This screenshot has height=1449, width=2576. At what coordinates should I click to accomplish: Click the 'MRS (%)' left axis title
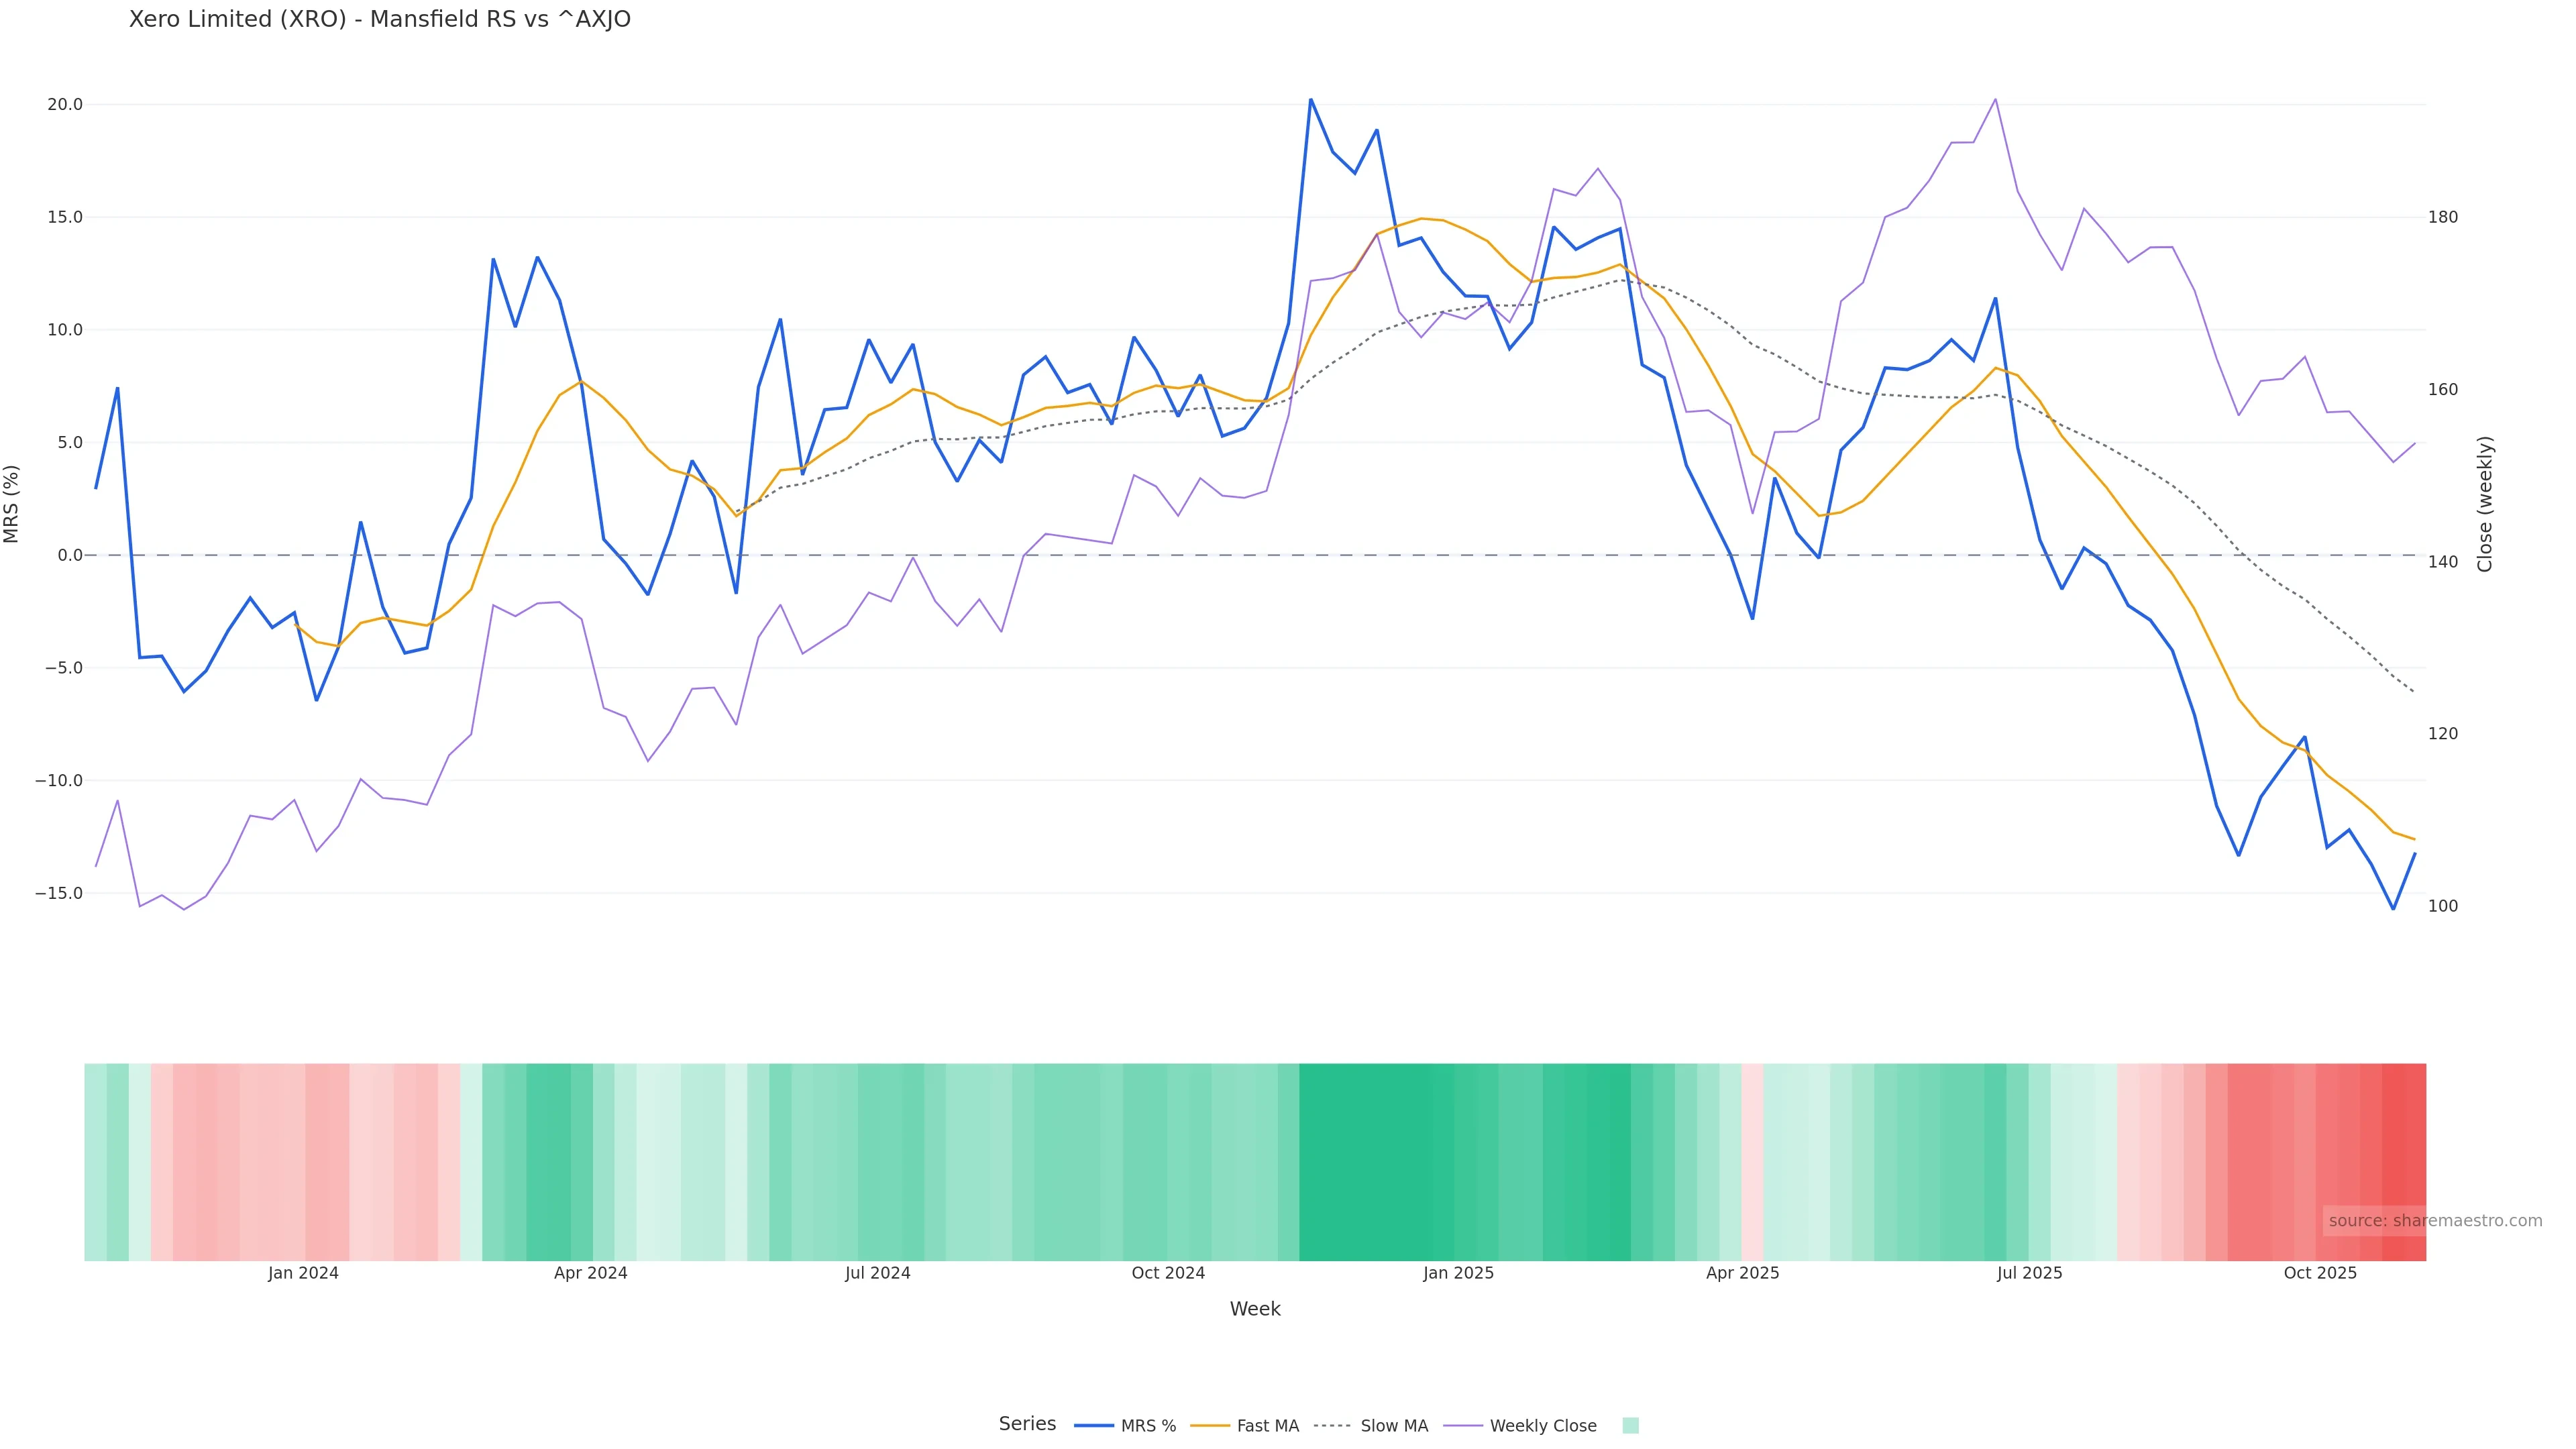tap(12, 503)
